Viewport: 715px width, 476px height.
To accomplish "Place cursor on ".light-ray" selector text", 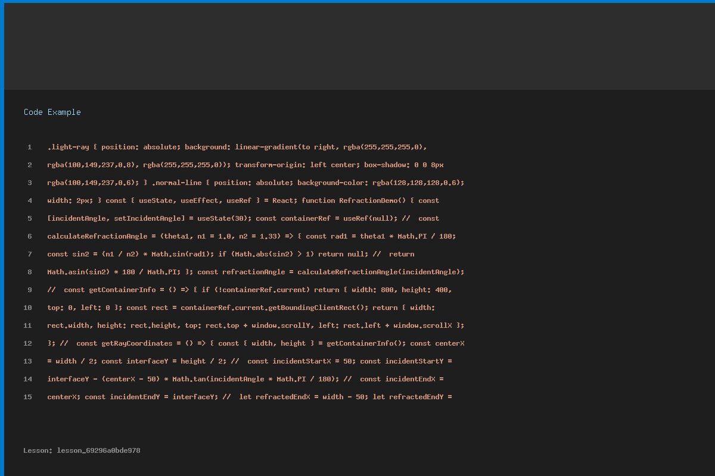I will (68, 147).
